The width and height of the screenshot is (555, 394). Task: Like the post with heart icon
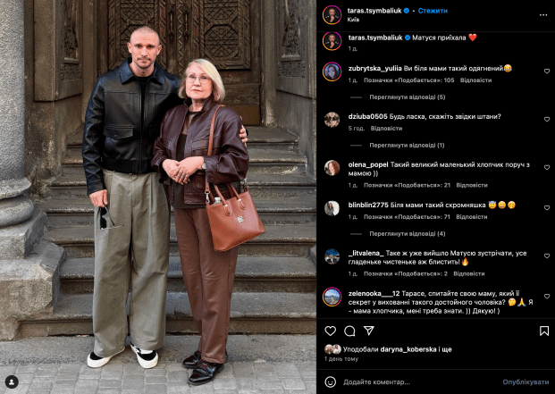tap(331, 331)
